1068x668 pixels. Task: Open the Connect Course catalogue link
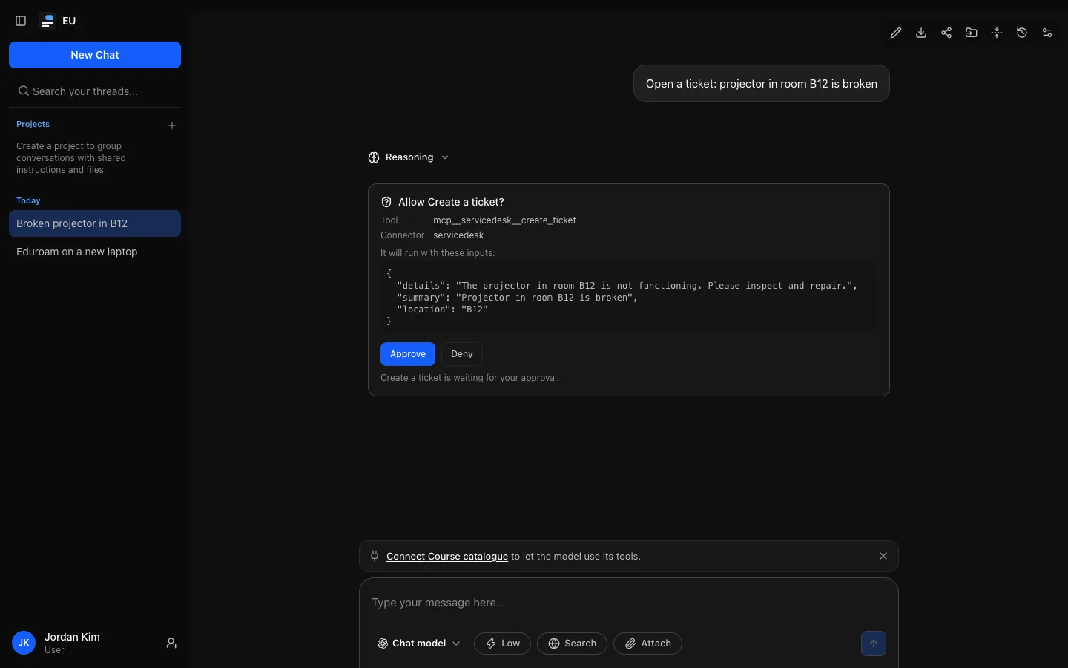tap(447, 556)
